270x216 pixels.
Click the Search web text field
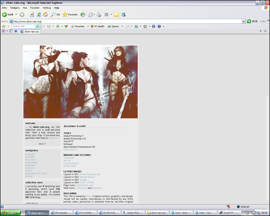click(x=23, y=27)
